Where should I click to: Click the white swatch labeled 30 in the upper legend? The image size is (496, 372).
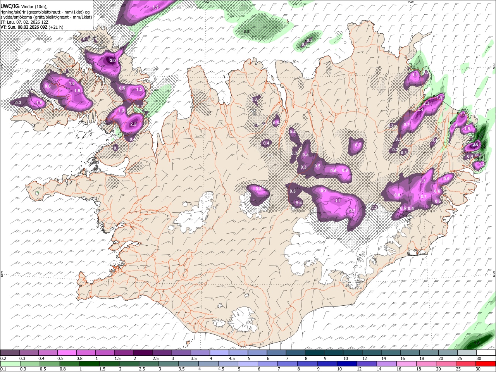486,353
